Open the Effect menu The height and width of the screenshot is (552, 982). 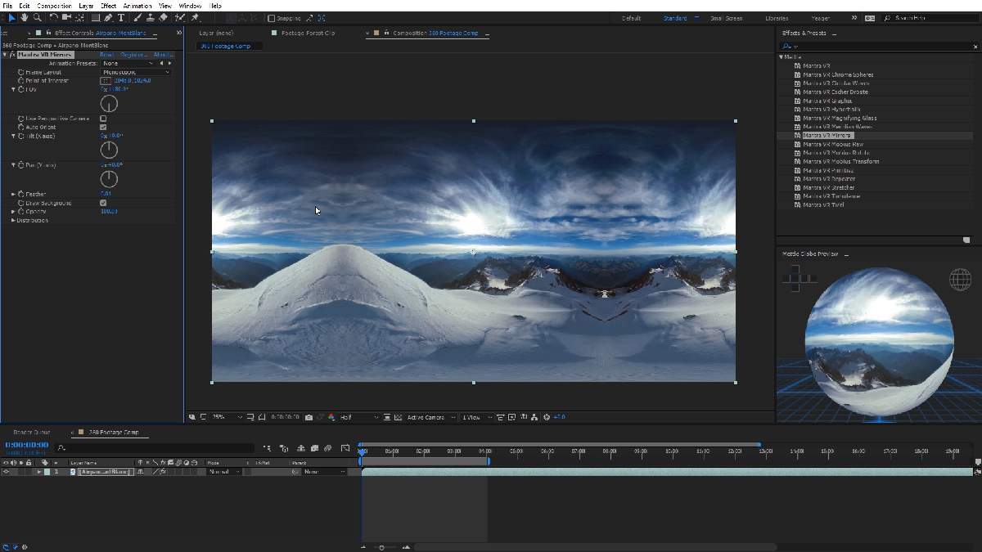[x=108, y=6]
